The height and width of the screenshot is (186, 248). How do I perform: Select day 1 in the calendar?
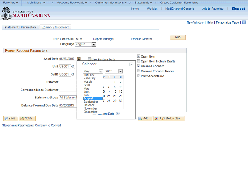[x=115, y=82]
